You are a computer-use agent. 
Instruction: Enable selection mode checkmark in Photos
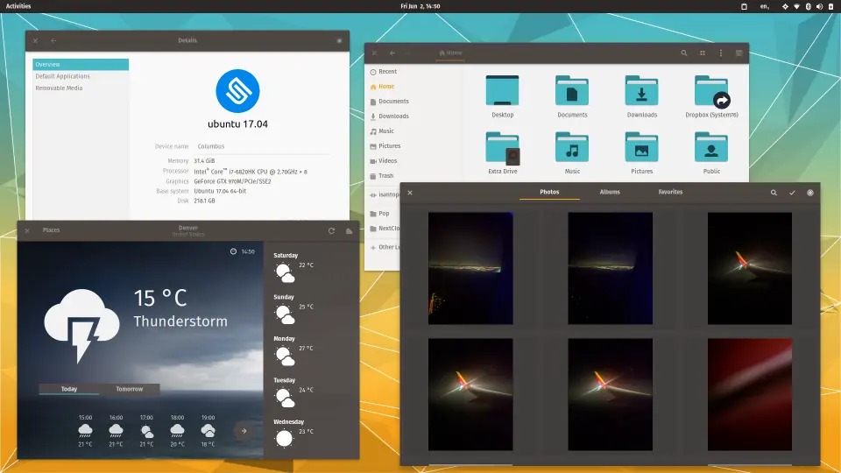click(792, 193)
